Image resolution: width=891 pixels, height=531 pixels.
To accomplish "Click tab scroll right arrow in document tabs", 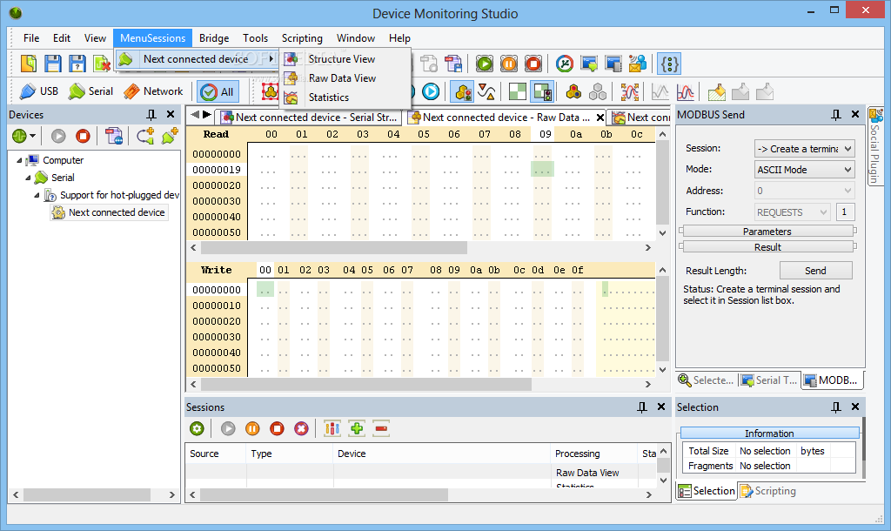I will (x=207, y=114).
